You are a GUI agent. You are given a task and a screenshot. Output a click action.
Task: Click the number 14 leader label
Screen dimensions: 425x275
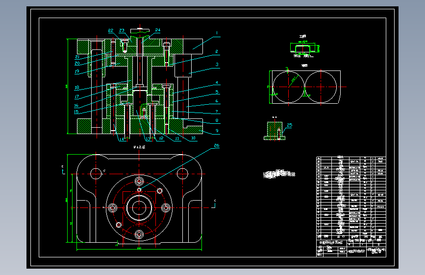point(122,139)
